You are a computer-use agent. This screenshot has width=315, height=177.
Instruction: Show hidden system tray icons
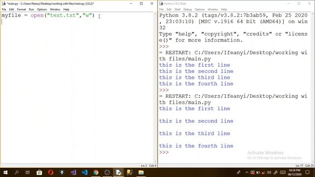pyautogui.click(x=247, y=173)
